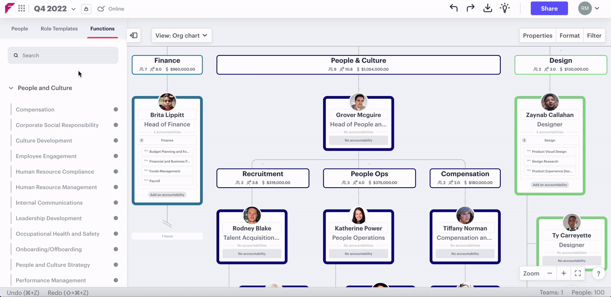Viewport: 611px width, 297px height.
Task: Toggle the dot next to Compensation function
Action: click(116, 109)
